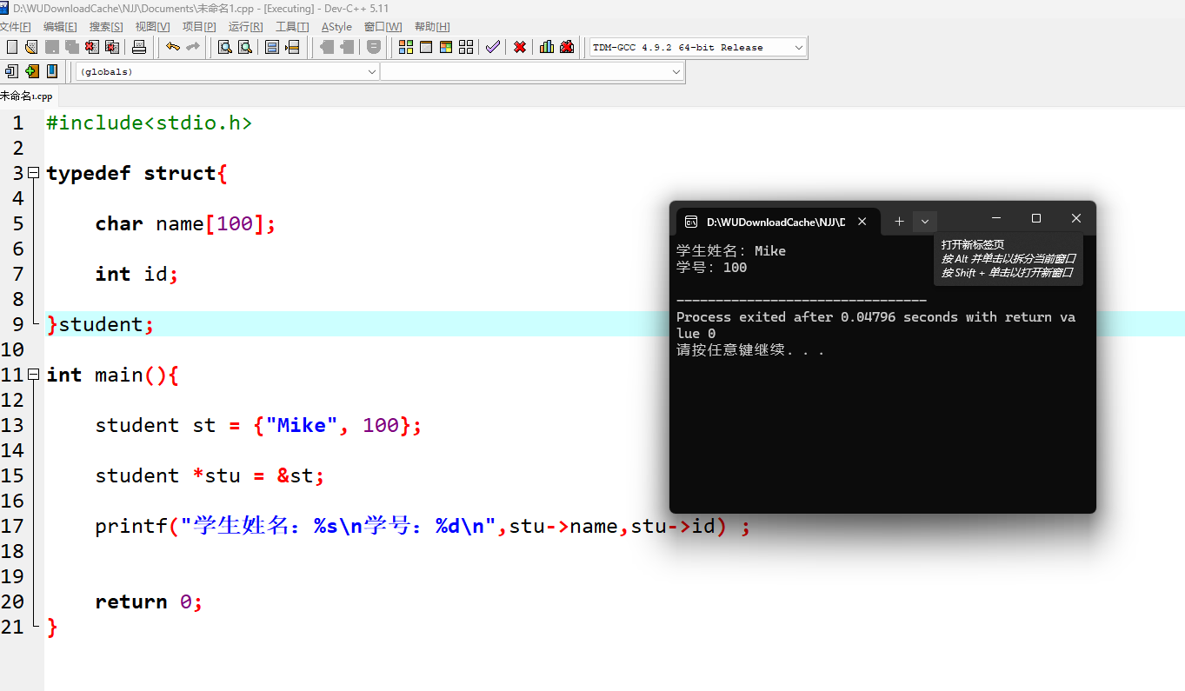Collapse the typedef struct fold at line 3
Image resolution: width=1185 pixels, height=691 pixels.
(x=34, y=173)
